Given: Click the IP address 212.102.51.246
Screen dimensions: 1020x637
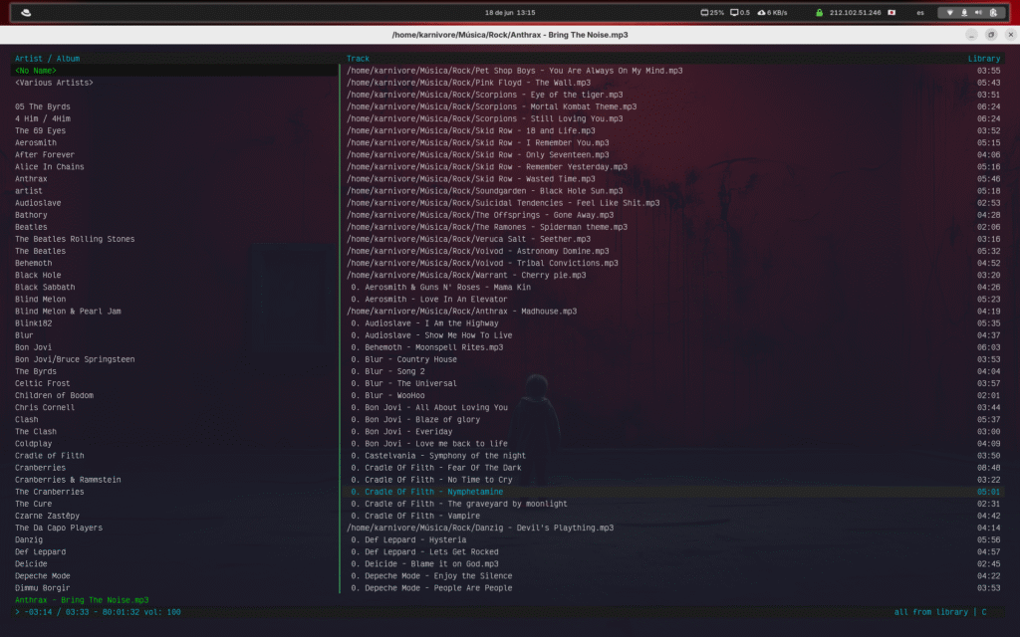Looking at the screenshot, I should 855,12.
